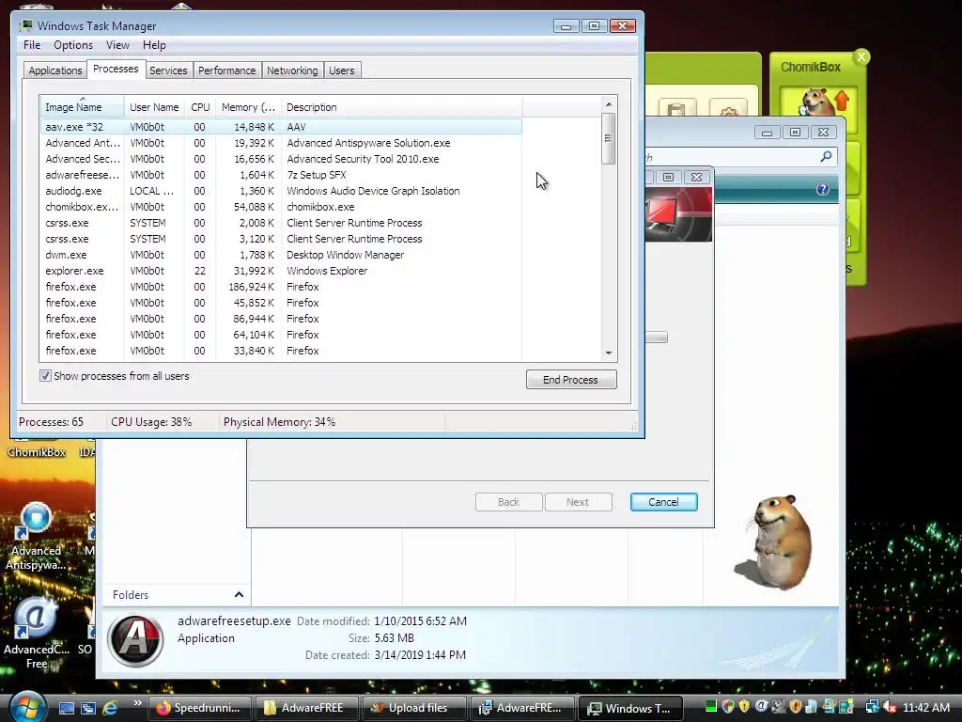Go to the Networking tab
Screen dimensions: 962x722
pos(292,71)
